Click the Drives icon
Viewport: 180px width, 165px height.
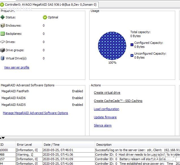(3, 42)
